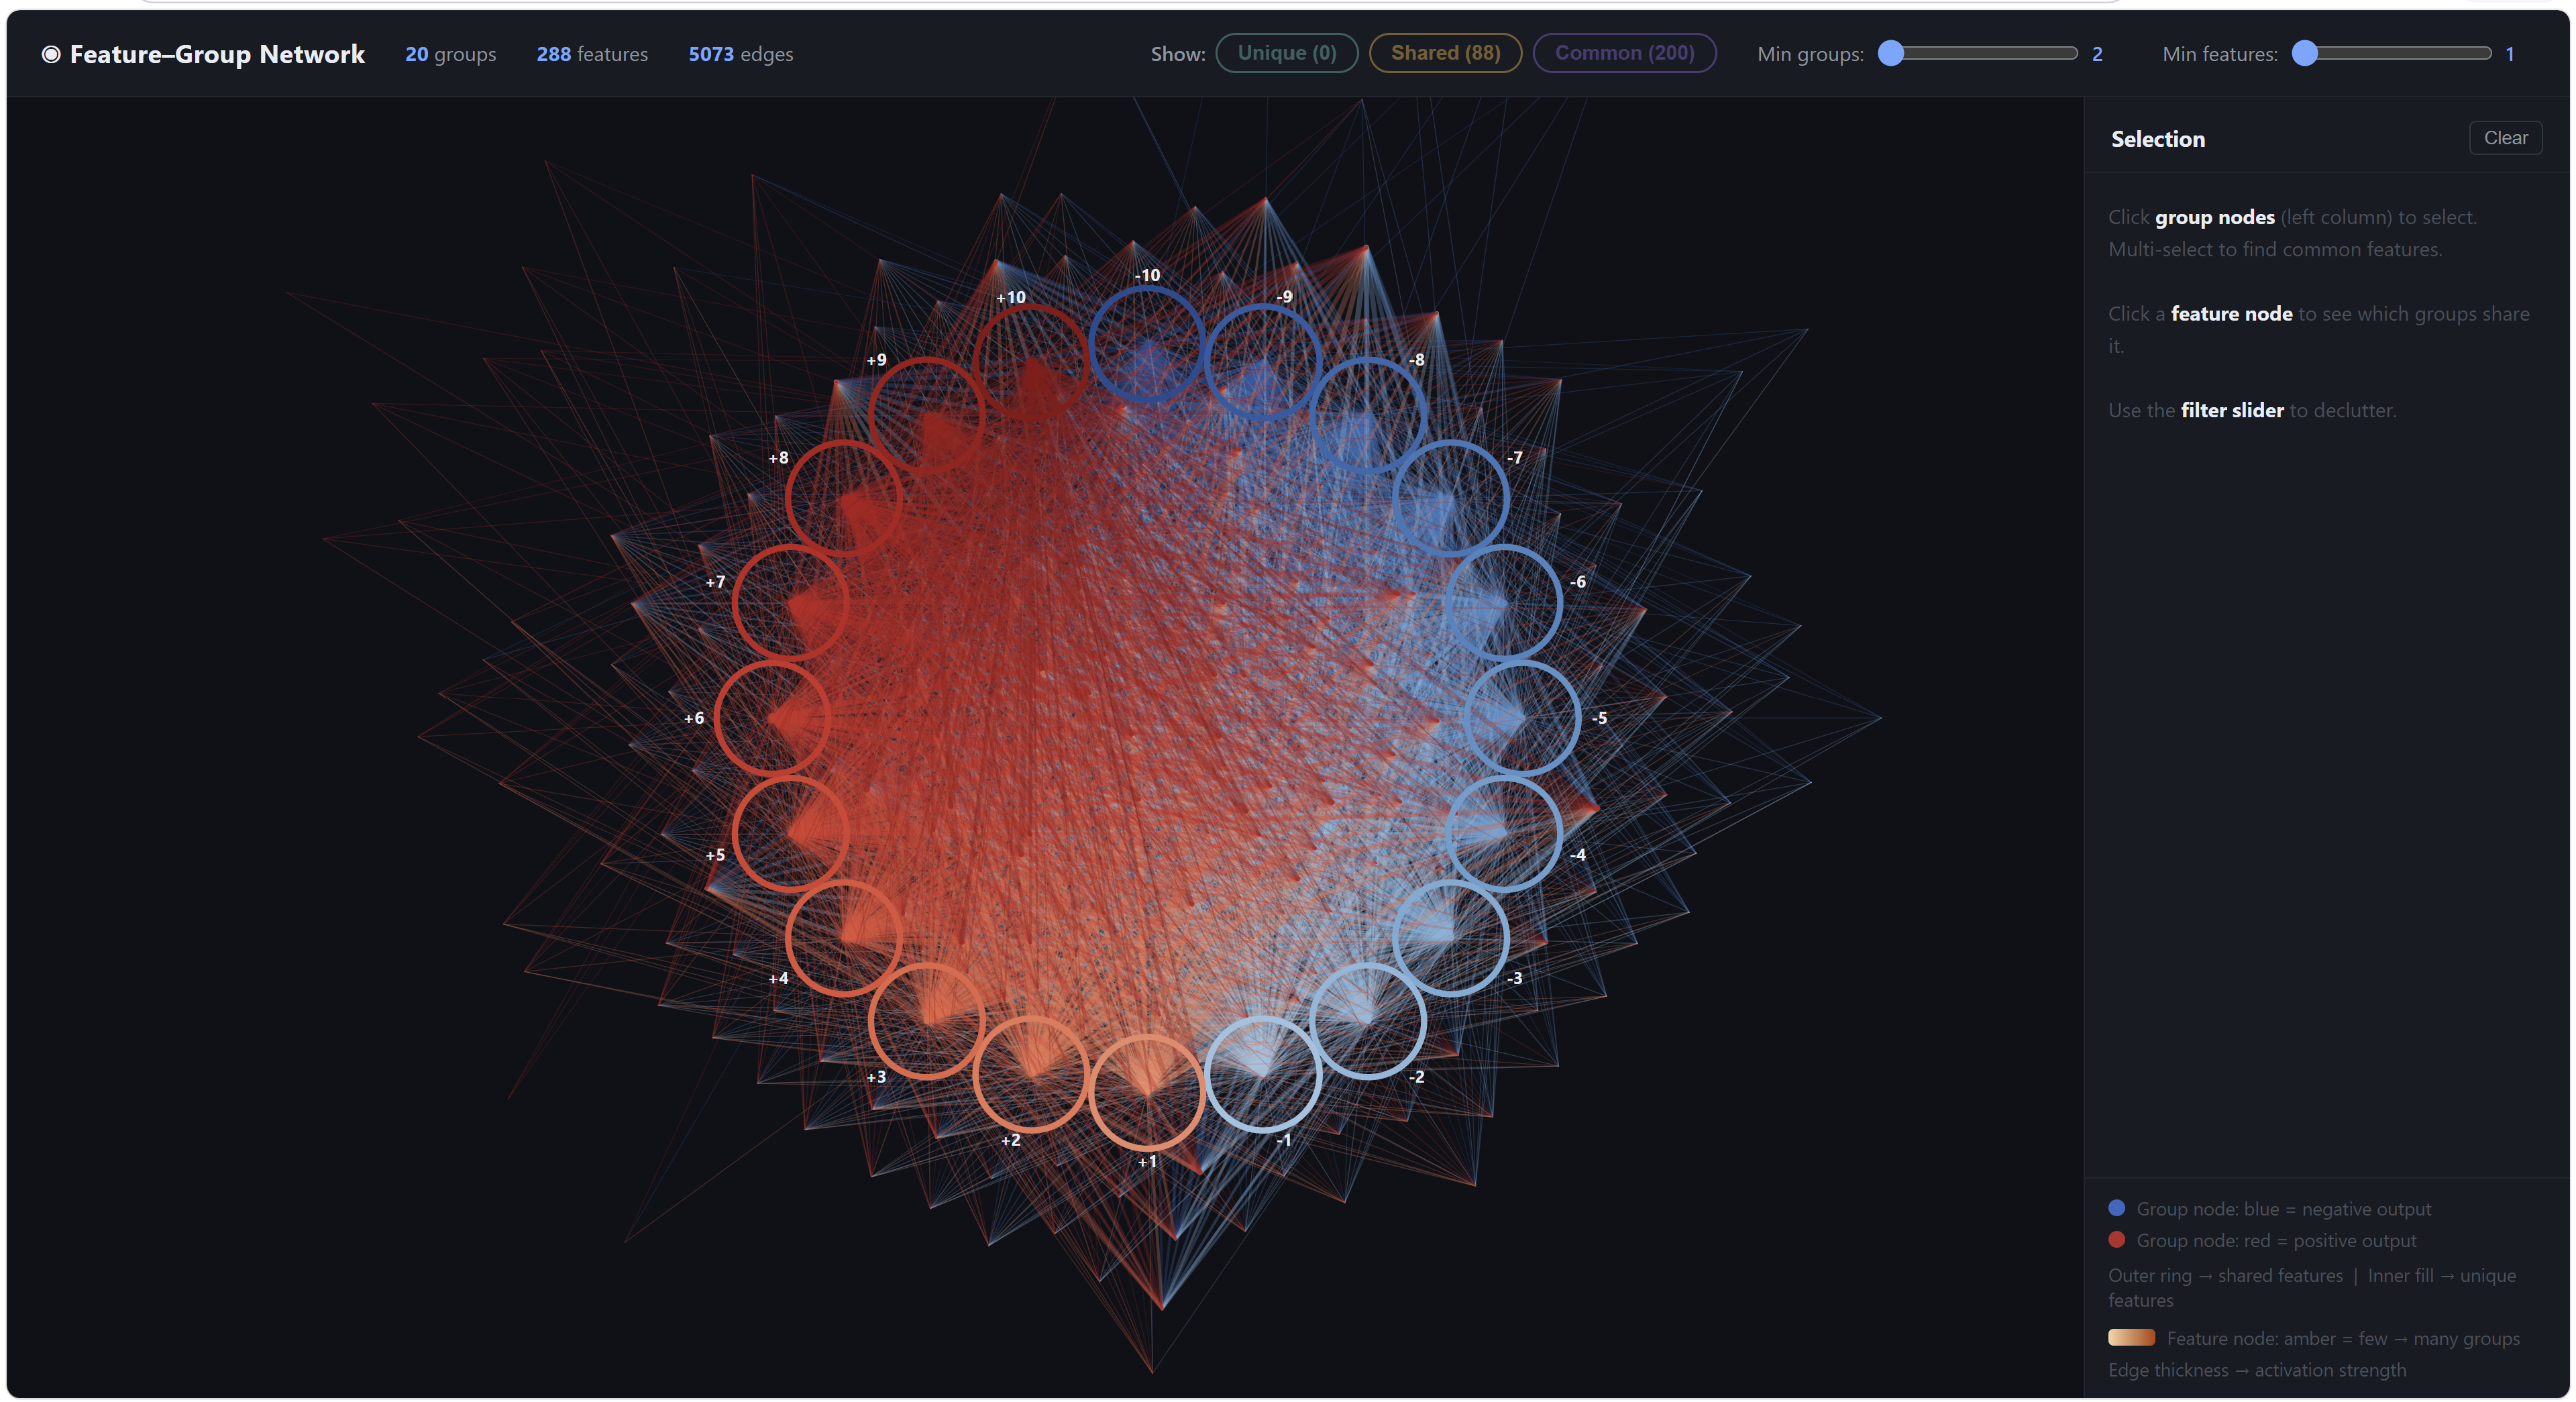Click the Min groups slider handle
The height and width of the screenshot is (1402, 2576).
coord(1890,53)
